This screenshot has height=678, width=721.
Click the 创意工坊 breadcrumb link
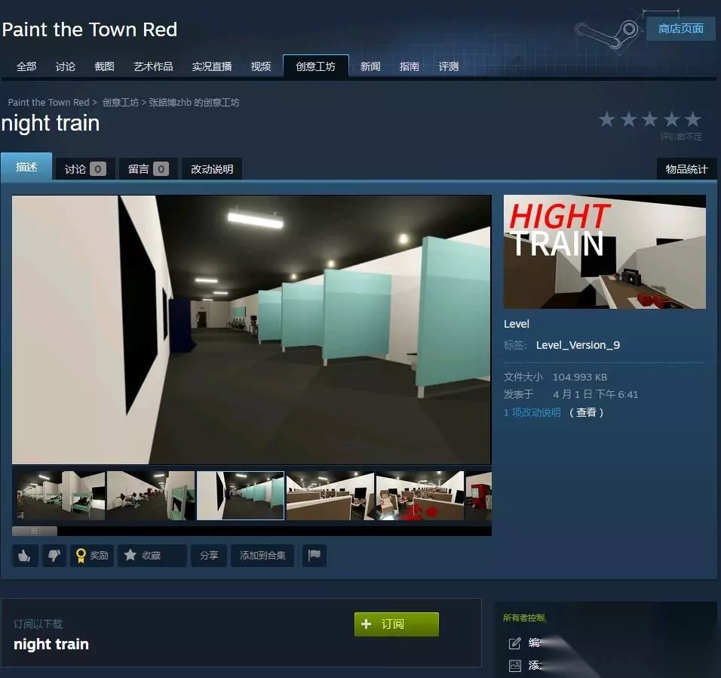(x=121, y=102)
